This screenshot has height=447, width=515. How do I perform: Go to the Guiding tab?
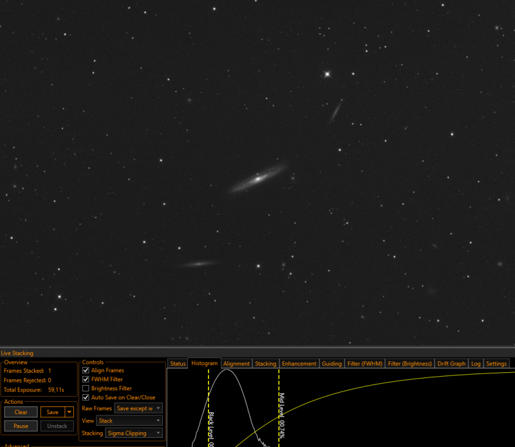332,363
